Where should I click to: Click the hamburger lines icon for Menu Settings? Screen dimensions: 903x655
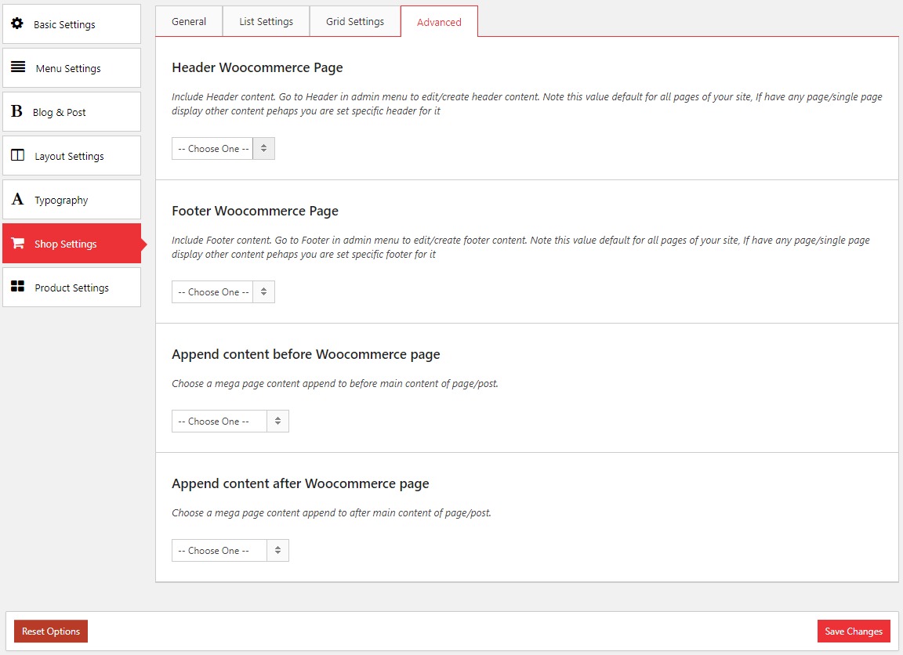[18, 67]
